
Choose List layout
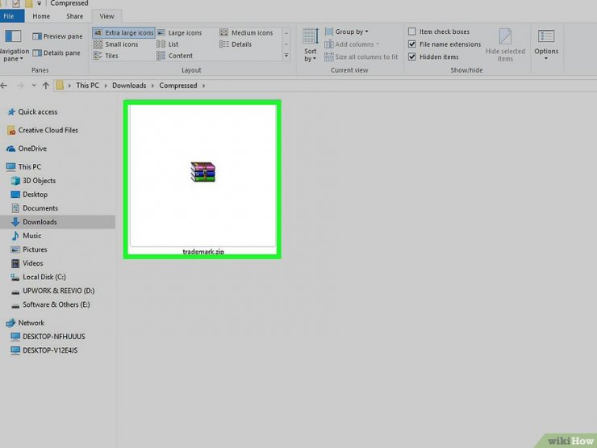point(168,44)
